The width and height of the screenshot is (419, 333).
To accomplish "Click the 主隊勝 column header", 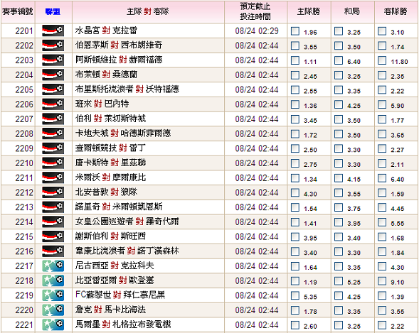I will [309, 11].
